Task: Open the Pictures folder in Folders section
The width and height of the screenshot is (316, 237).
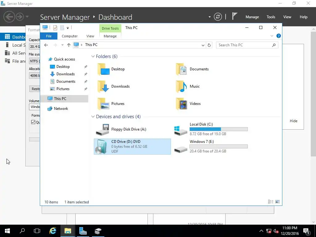Action: pos(111,104)
